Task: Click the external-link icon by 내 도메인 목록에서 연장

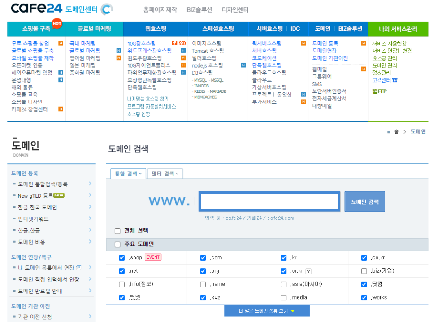Action: [x=79, y=268]
